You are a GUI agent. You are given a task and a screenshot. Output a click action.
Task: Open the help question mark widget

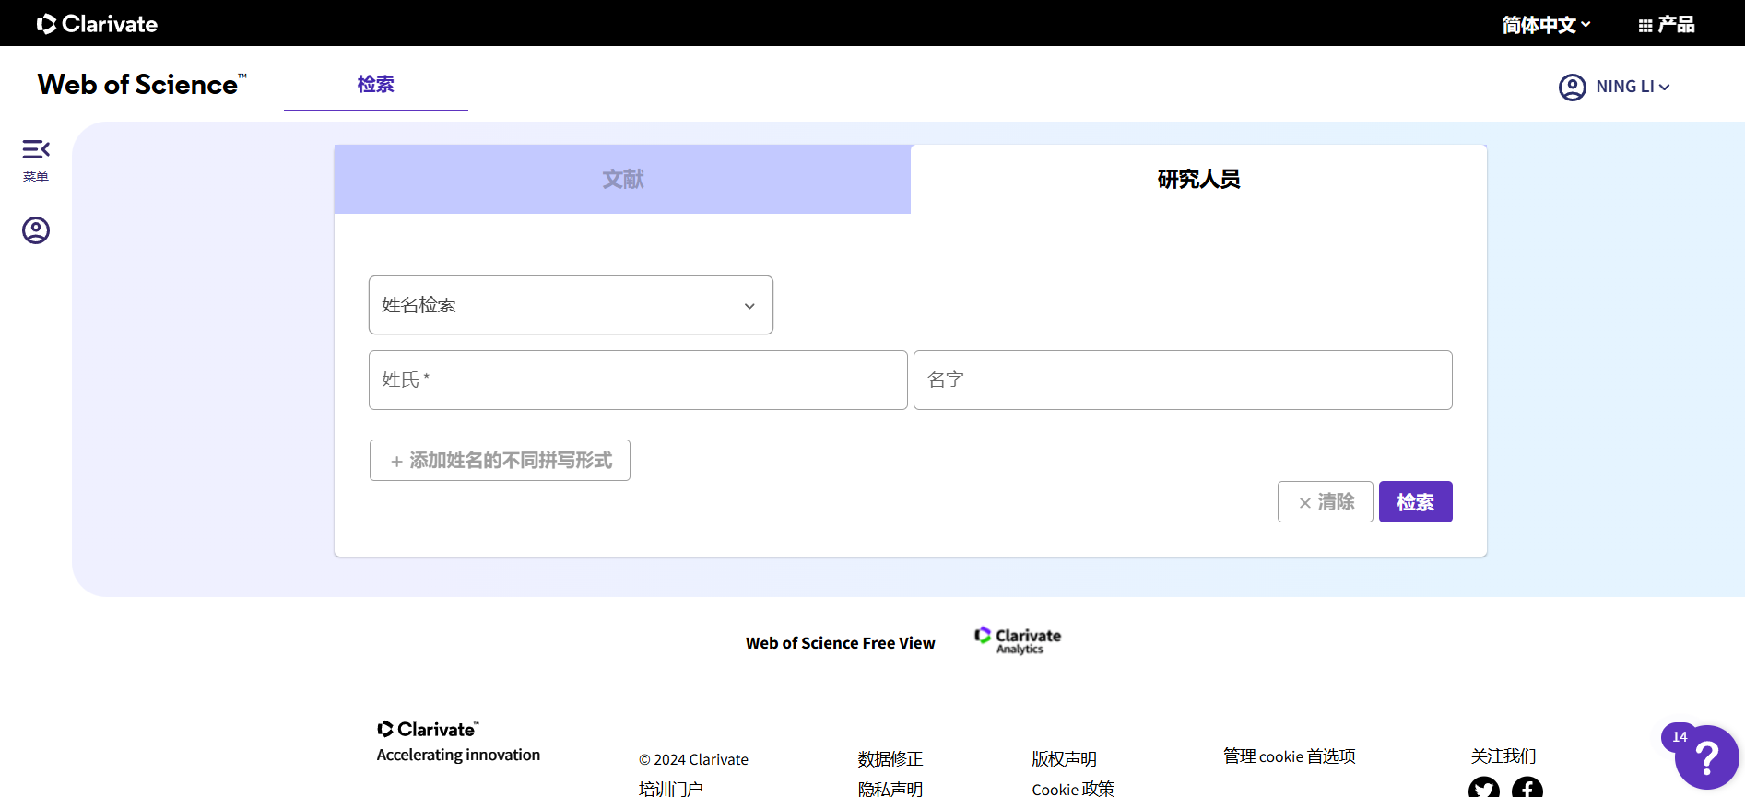pos(1706,757)
